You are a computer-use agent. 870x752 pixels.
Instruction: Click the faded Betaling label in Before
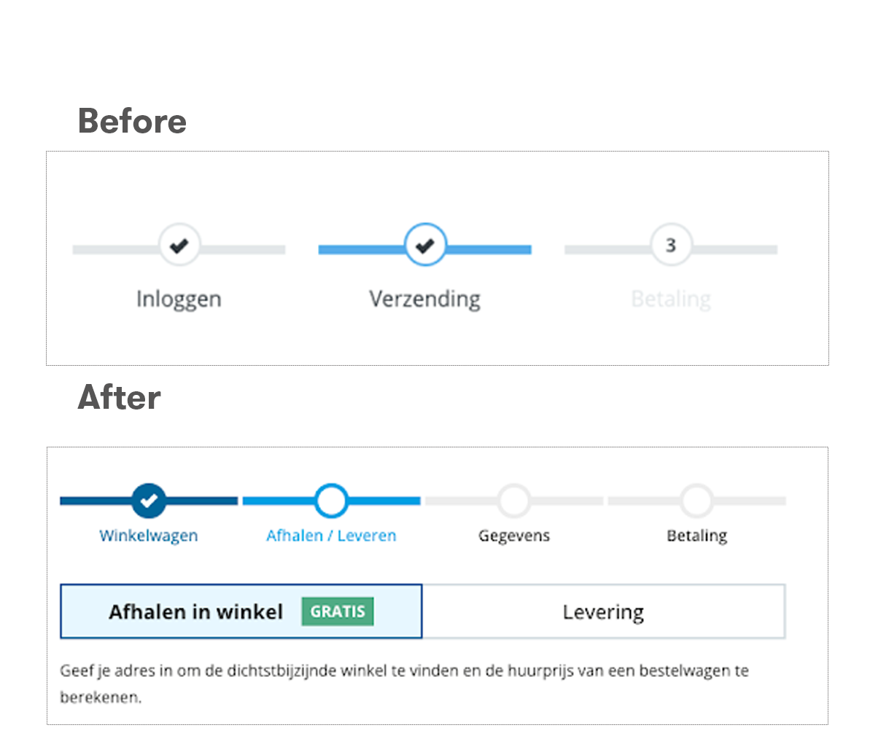pyautogui.click(x=671, y=299)
